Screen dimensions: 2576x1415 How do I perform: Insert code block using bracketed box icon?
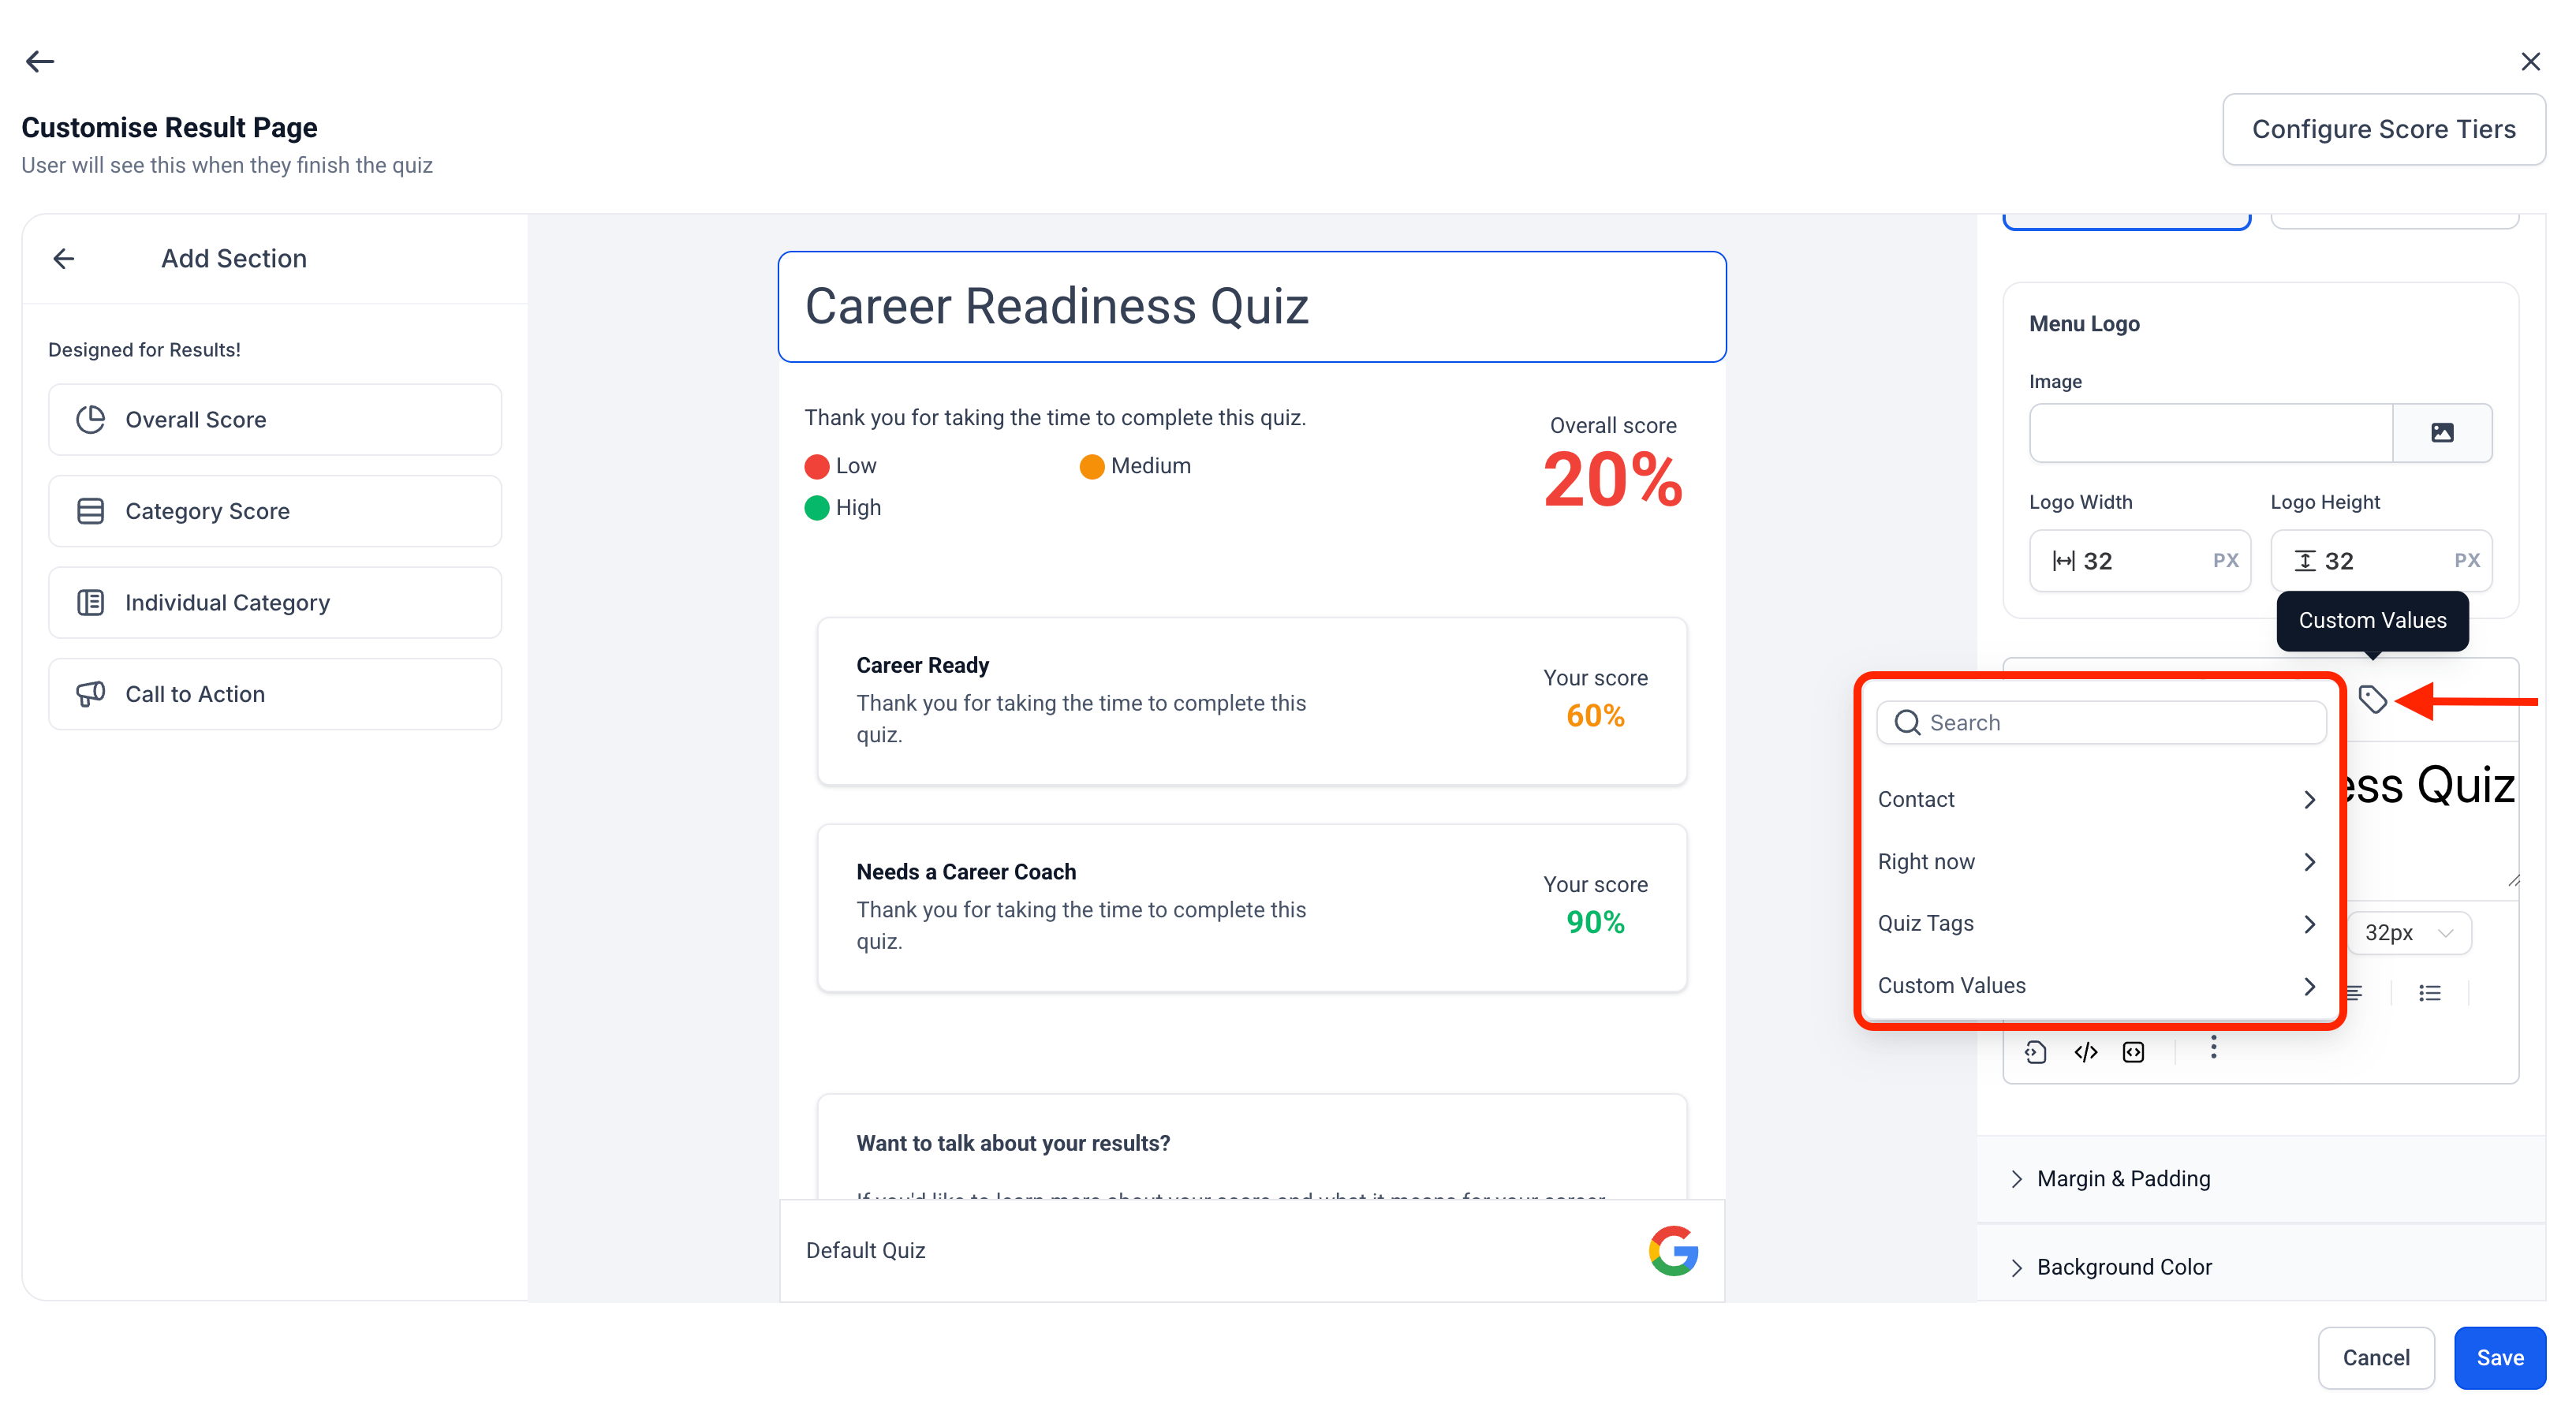coord(2134,1052)
